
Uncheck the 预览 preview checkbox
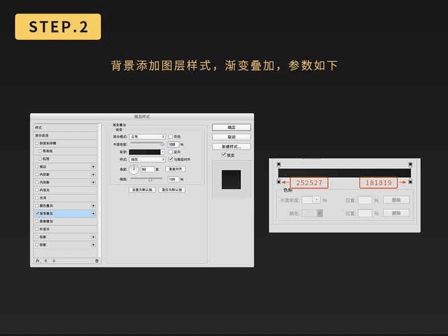point(224,155)
